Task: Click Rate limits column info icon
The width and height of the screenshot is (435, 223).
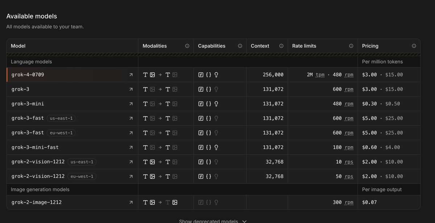Action: click(x=351, y=46)
